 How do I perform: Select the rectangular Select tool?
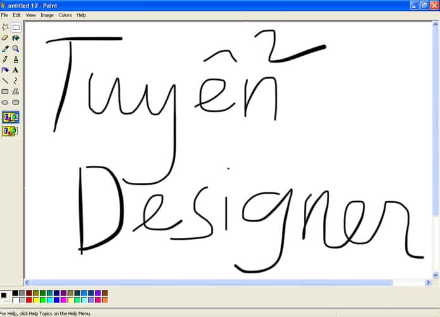click(x=16, y=27)
